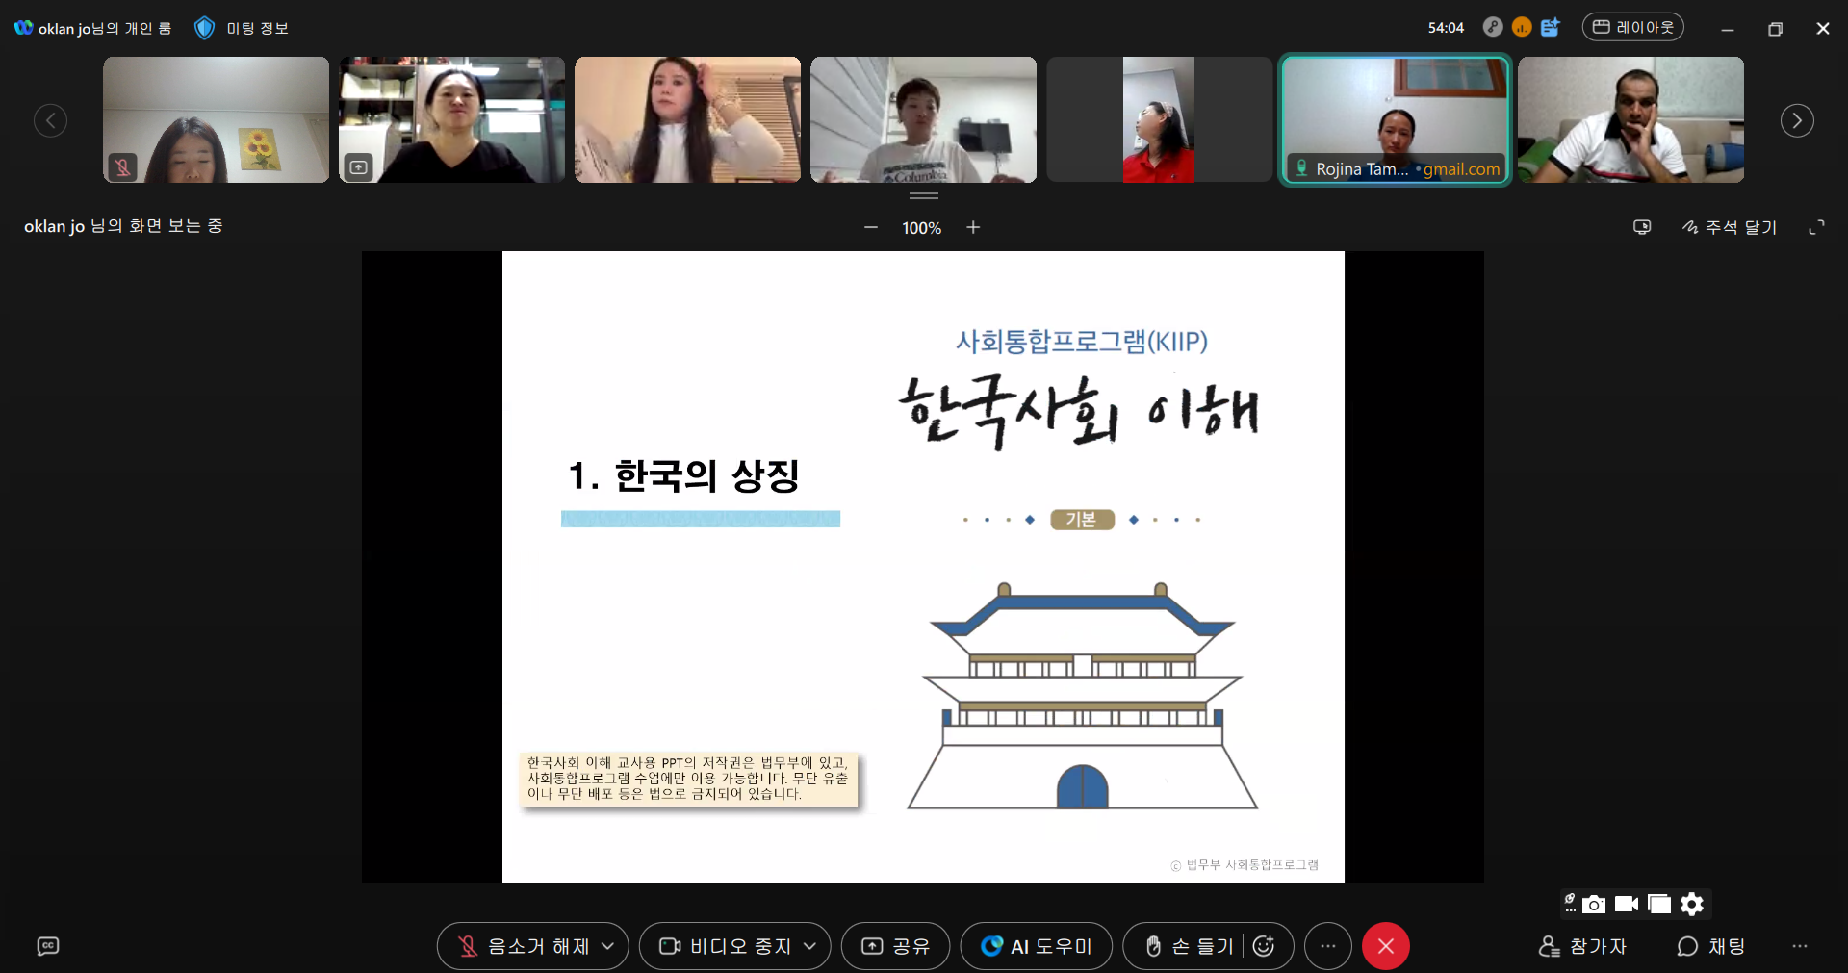Open the 레이아웃 layout menu
The width and height of the screenshot is (1848, 973).
(x=1632, y=27)
